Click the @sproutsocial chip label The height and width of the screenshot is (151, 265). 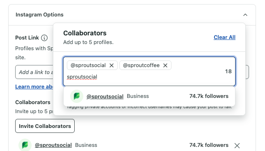tap(88, 65)
